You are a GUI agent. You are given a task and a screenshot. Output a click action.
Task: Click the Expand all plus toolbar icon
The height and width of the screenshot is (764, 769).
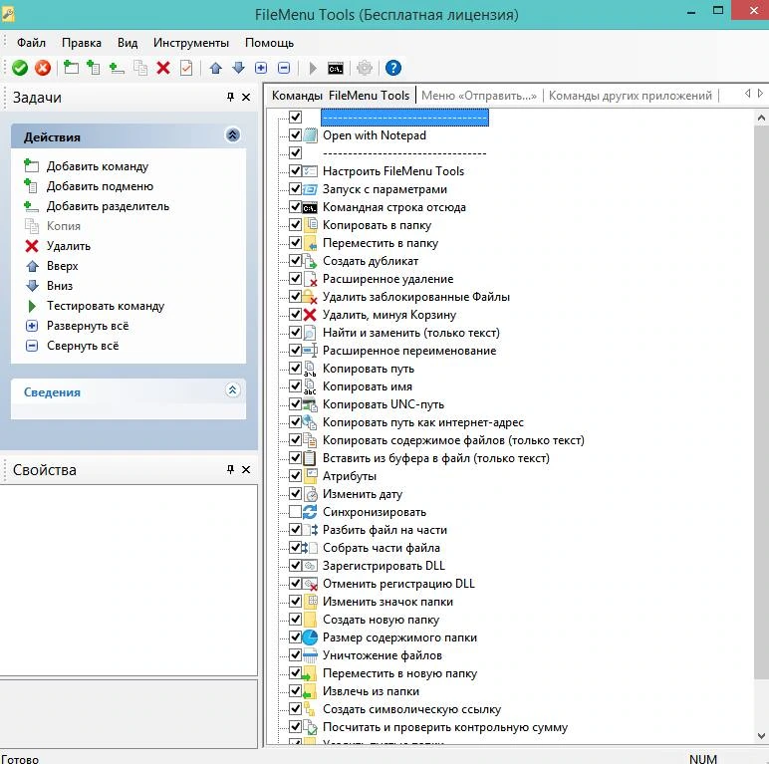pos(261,68)
